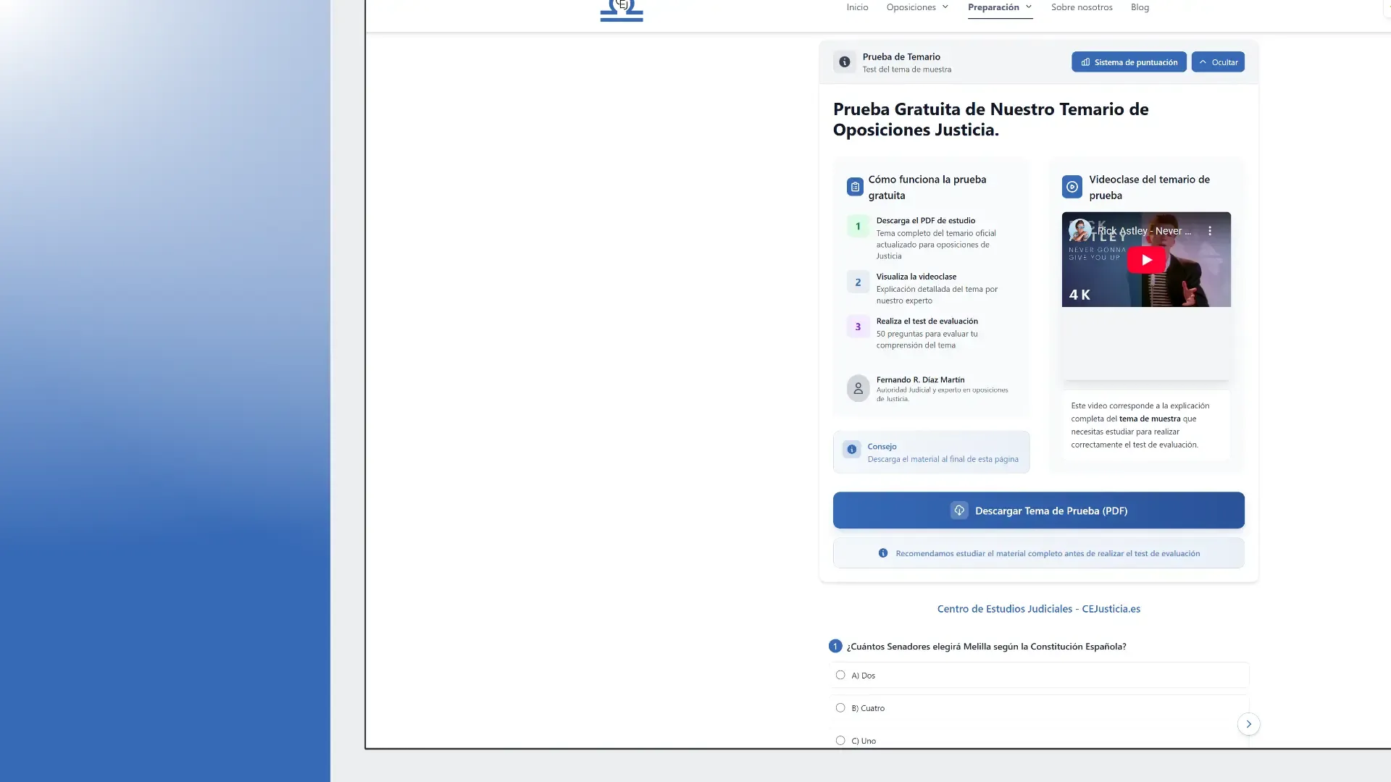Go to the Inicio menu item
The image size is (1391, 782).
click(x=857, y=7)
